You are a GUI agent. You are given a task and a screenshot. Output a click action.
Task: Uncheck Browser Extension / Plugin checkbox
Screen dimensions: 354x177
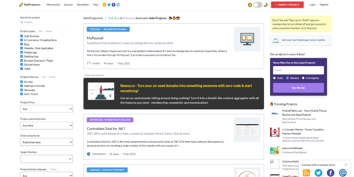click(22, 61)
